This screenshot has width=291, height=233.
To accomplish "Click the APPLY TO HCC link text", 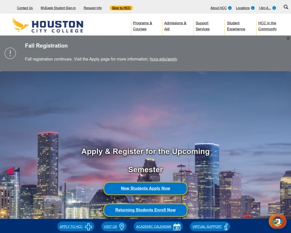I will pos(71,227).
